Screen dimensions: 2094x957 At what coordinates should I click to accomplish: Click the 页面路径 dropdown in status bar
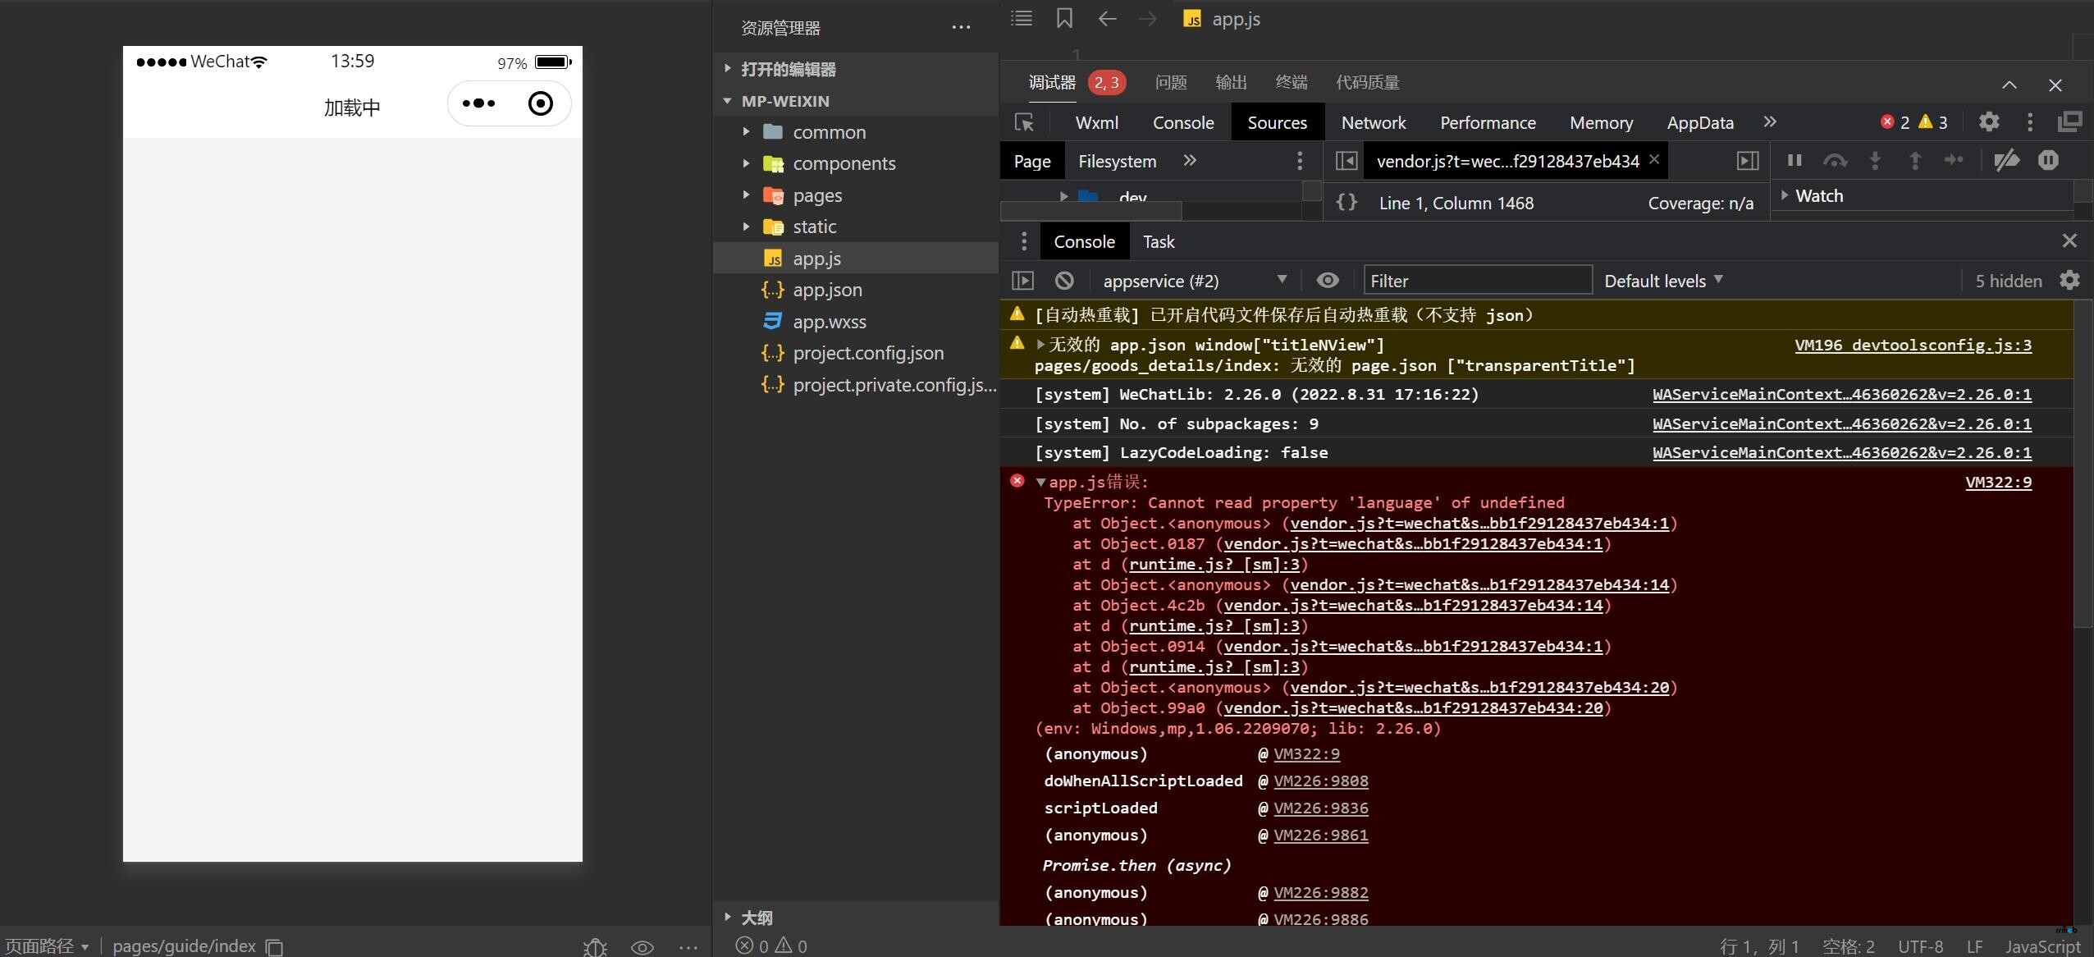[x=47, y=946]
